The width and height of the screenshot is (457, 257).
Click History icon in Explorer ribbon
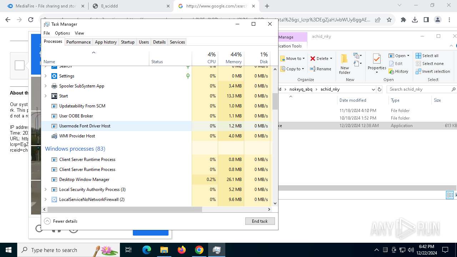[391, 71]
